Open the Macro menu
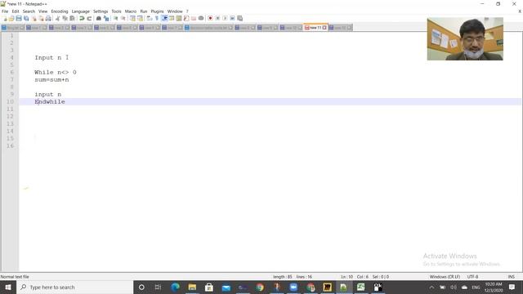Image resolution: width=523 pixels, height=294 pixels. (131, 11)
